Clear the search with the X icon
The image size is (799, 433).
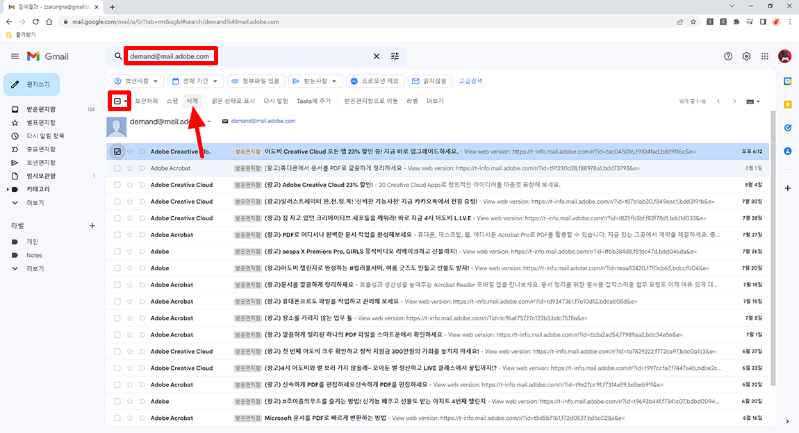coord(377,56)
